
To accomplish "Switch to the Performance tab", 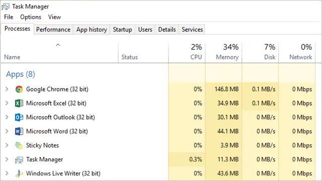I will click(x=53, y=30).
